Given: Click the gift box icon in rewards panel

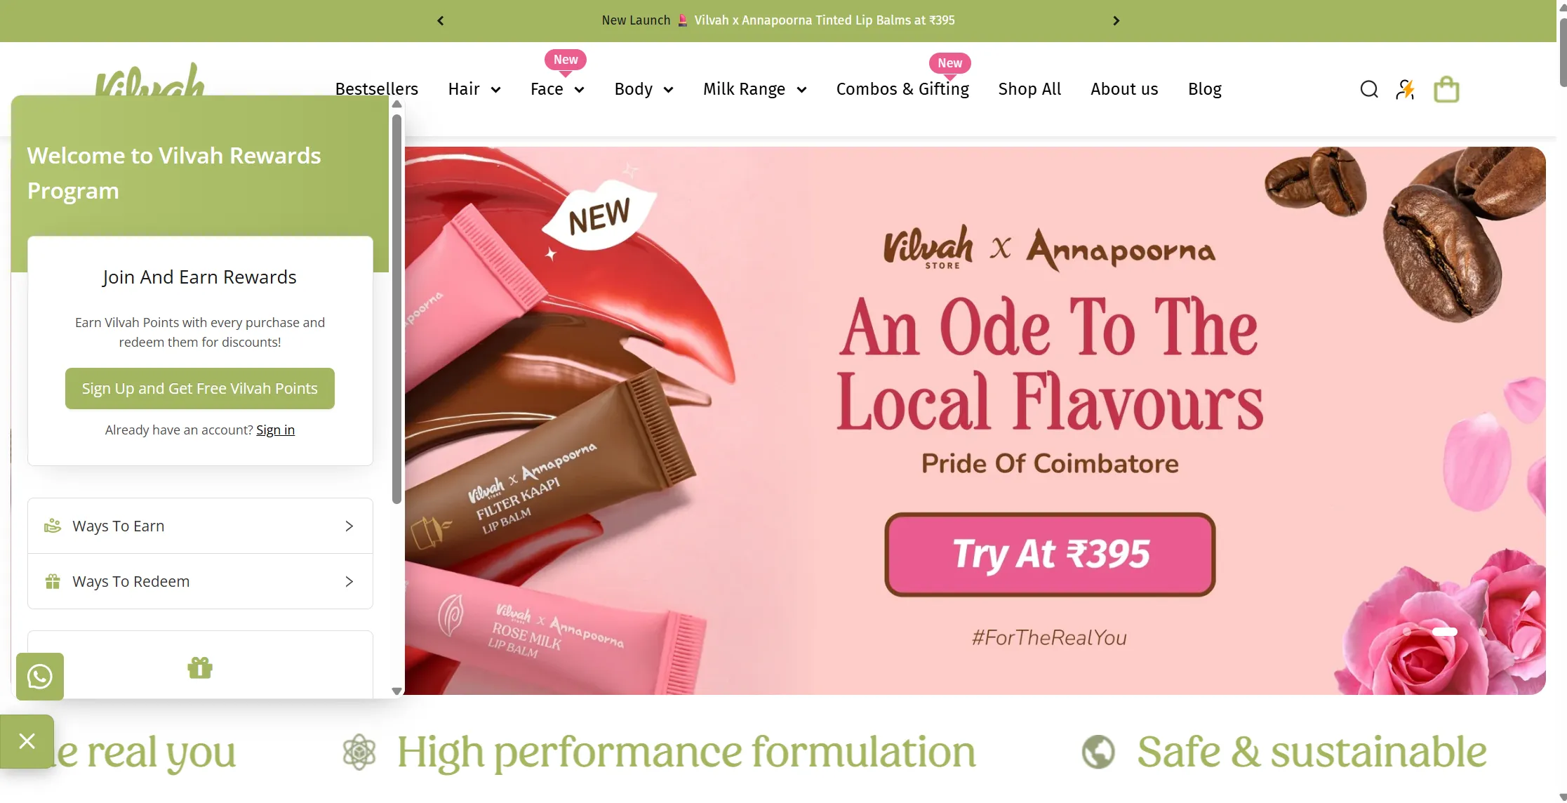Looking at the screenshot, I should pyautogui.click(x=200, y=668).
